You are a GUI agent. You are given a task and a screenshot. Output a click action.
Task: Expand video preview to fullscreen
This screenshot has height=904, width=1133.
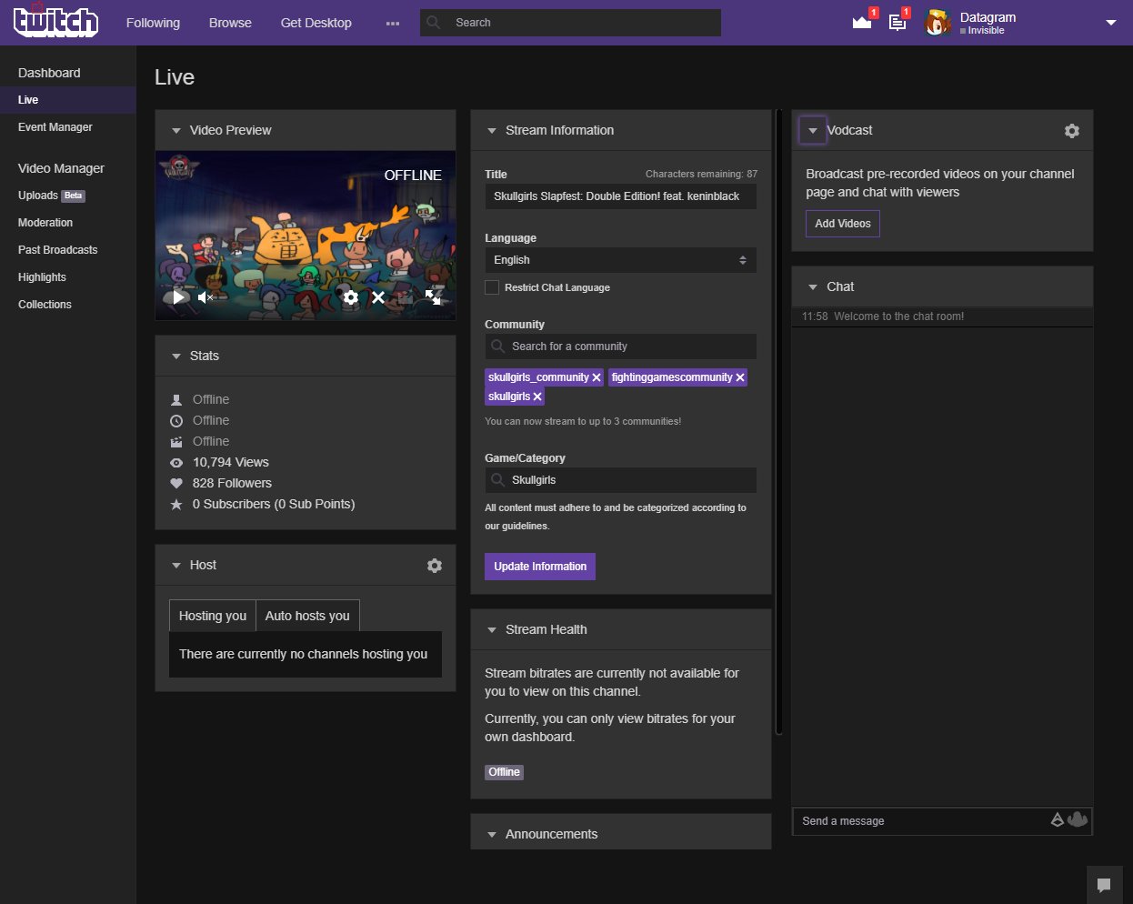tap(434, 296)
